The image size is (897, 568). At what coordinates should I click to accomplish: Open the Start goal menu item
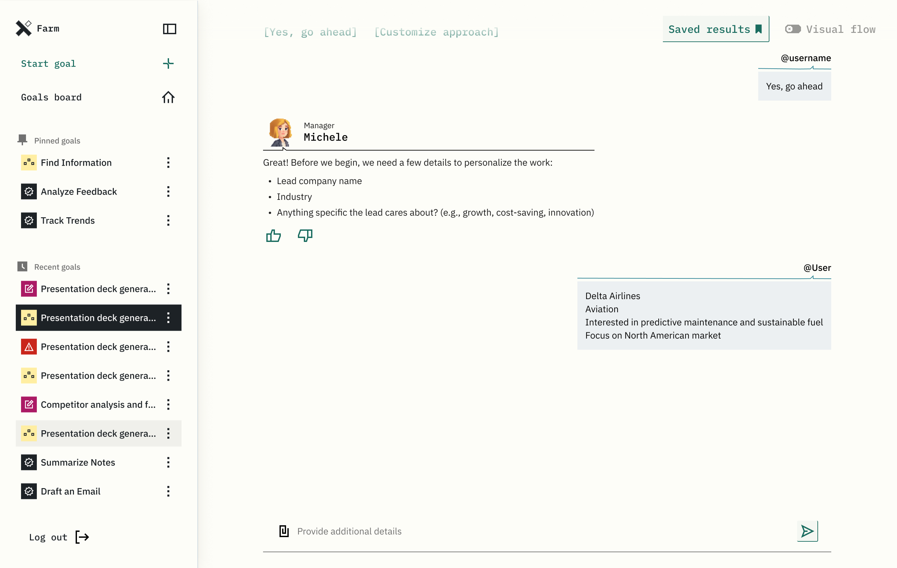[98, 64]
